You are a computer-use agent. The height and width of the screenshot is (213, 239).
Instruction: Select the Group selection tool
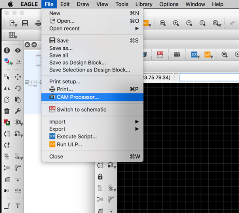[7, 77]
